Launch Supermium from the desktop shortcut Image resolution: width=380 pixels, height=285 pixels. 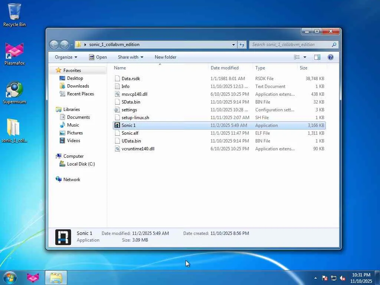[14, 92]
